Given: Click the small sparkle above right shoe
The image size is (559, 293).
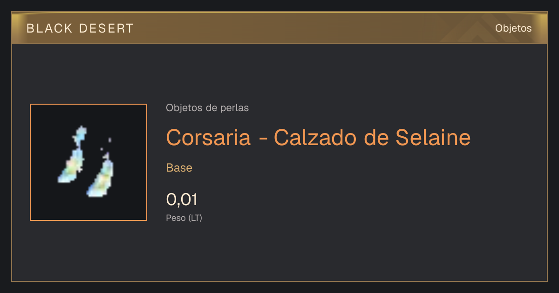Looking at the screenshot, I should pos(109,140).
